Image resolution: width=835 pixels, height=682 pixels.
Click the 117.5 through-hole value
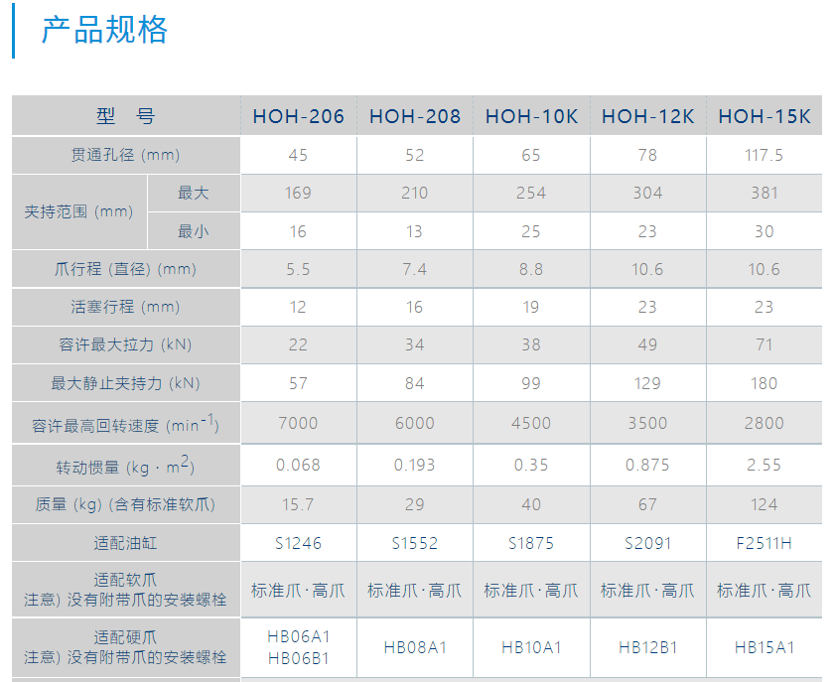pyautogui.click(x=764, y=156)
